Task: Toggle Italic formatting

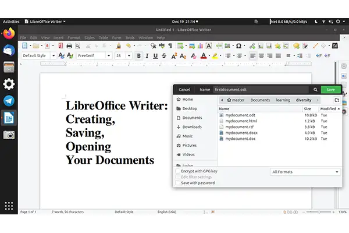Action: [147, 56]
